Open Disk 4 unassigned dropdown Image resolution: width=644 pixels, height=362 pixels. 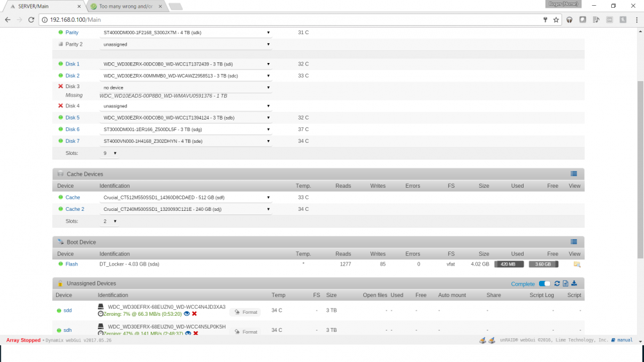click(186, 106)
